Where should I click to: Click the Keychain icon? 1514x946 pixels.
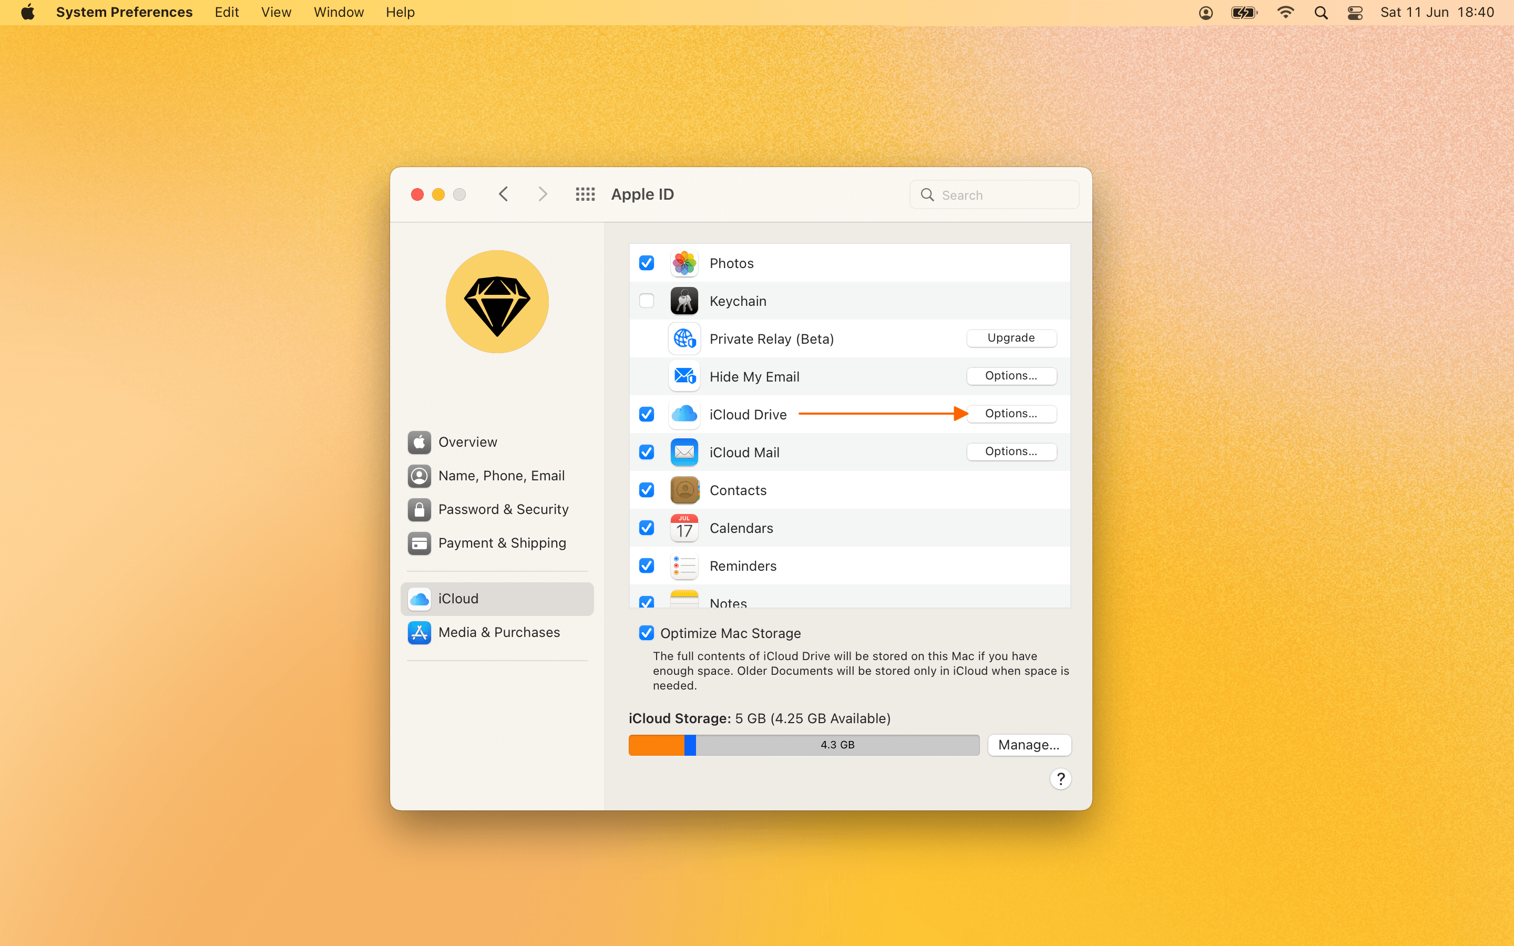[684, 300]
